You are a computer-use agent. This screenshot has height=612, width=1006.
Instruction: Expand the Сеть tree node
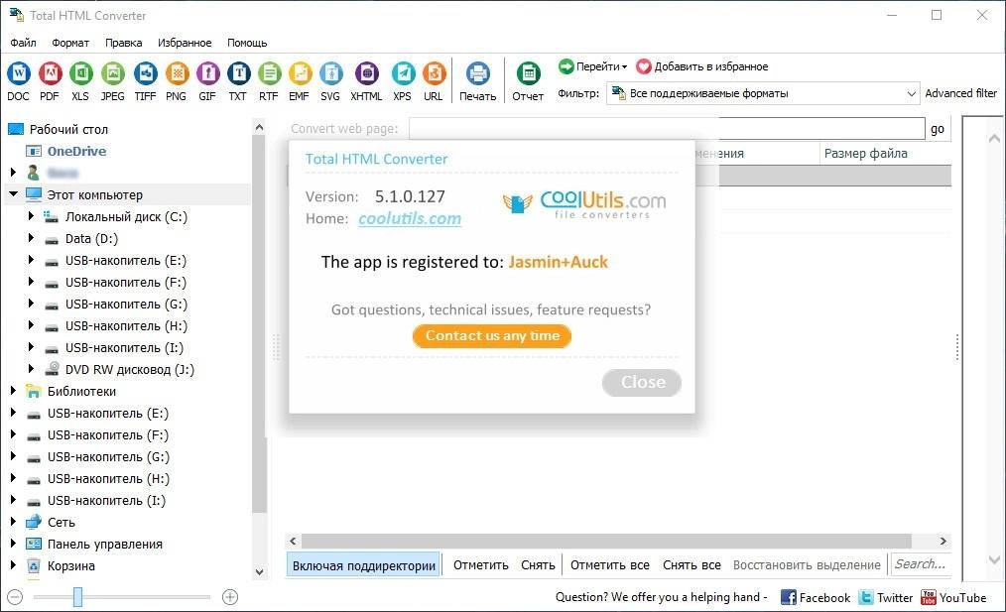click(12, 522)
